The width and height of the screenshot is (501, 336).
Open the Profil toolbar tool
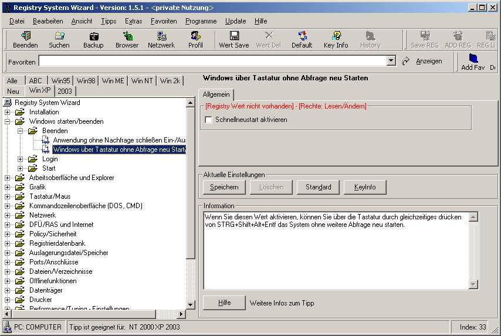coord(195,36)
